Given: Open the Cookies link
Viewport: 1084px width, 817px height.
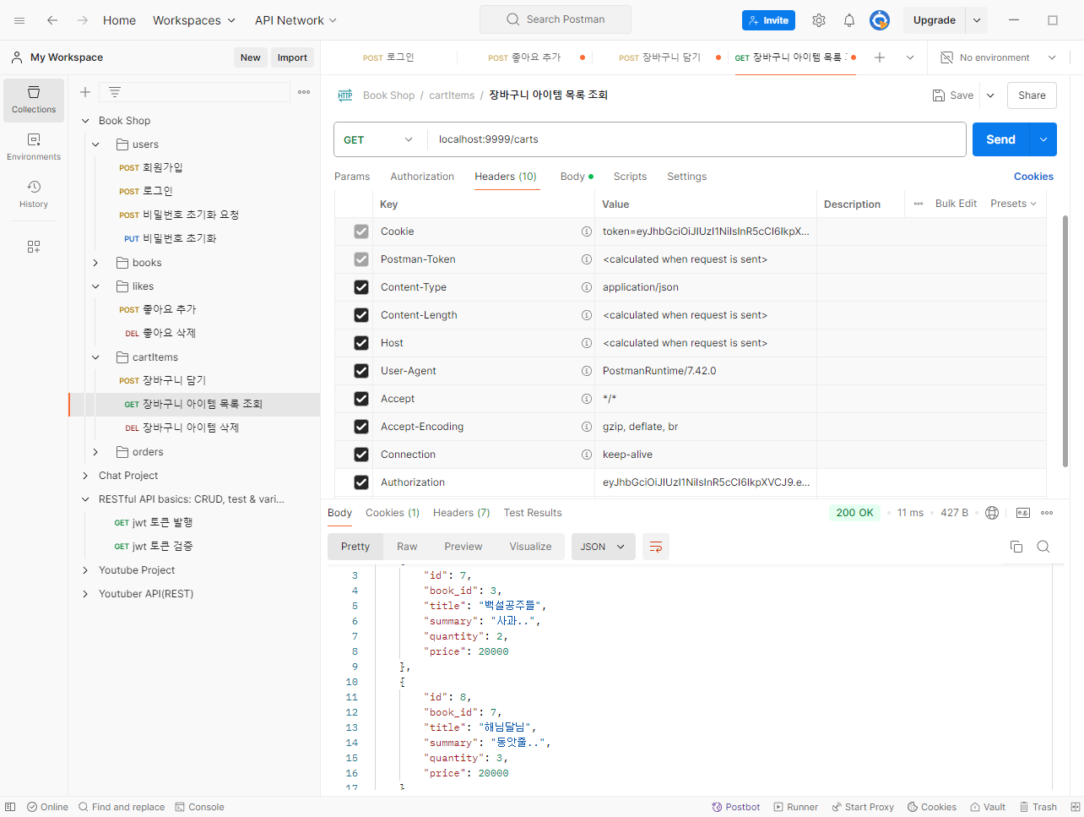Looking at the screenshot, I should (x=1033, y=177).
